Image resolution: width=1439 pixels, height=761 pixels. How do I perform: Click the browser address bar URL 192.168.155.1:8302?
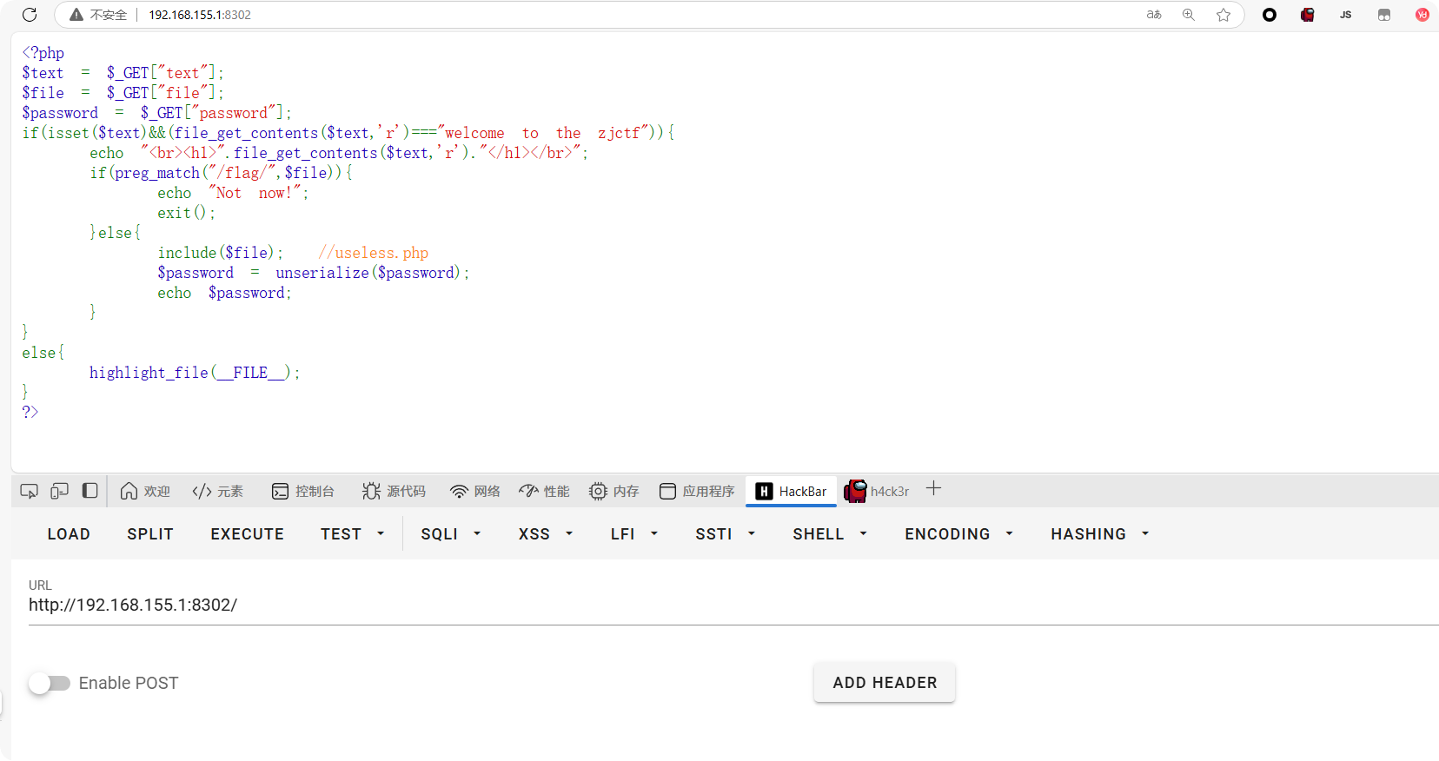(x=200, y=15)
